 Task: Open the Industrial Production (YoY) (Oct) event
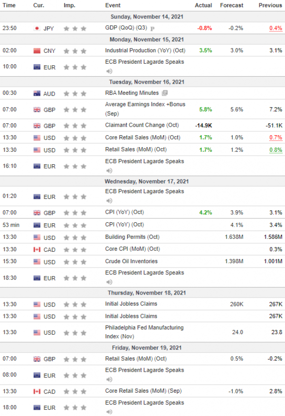[145, 50]
